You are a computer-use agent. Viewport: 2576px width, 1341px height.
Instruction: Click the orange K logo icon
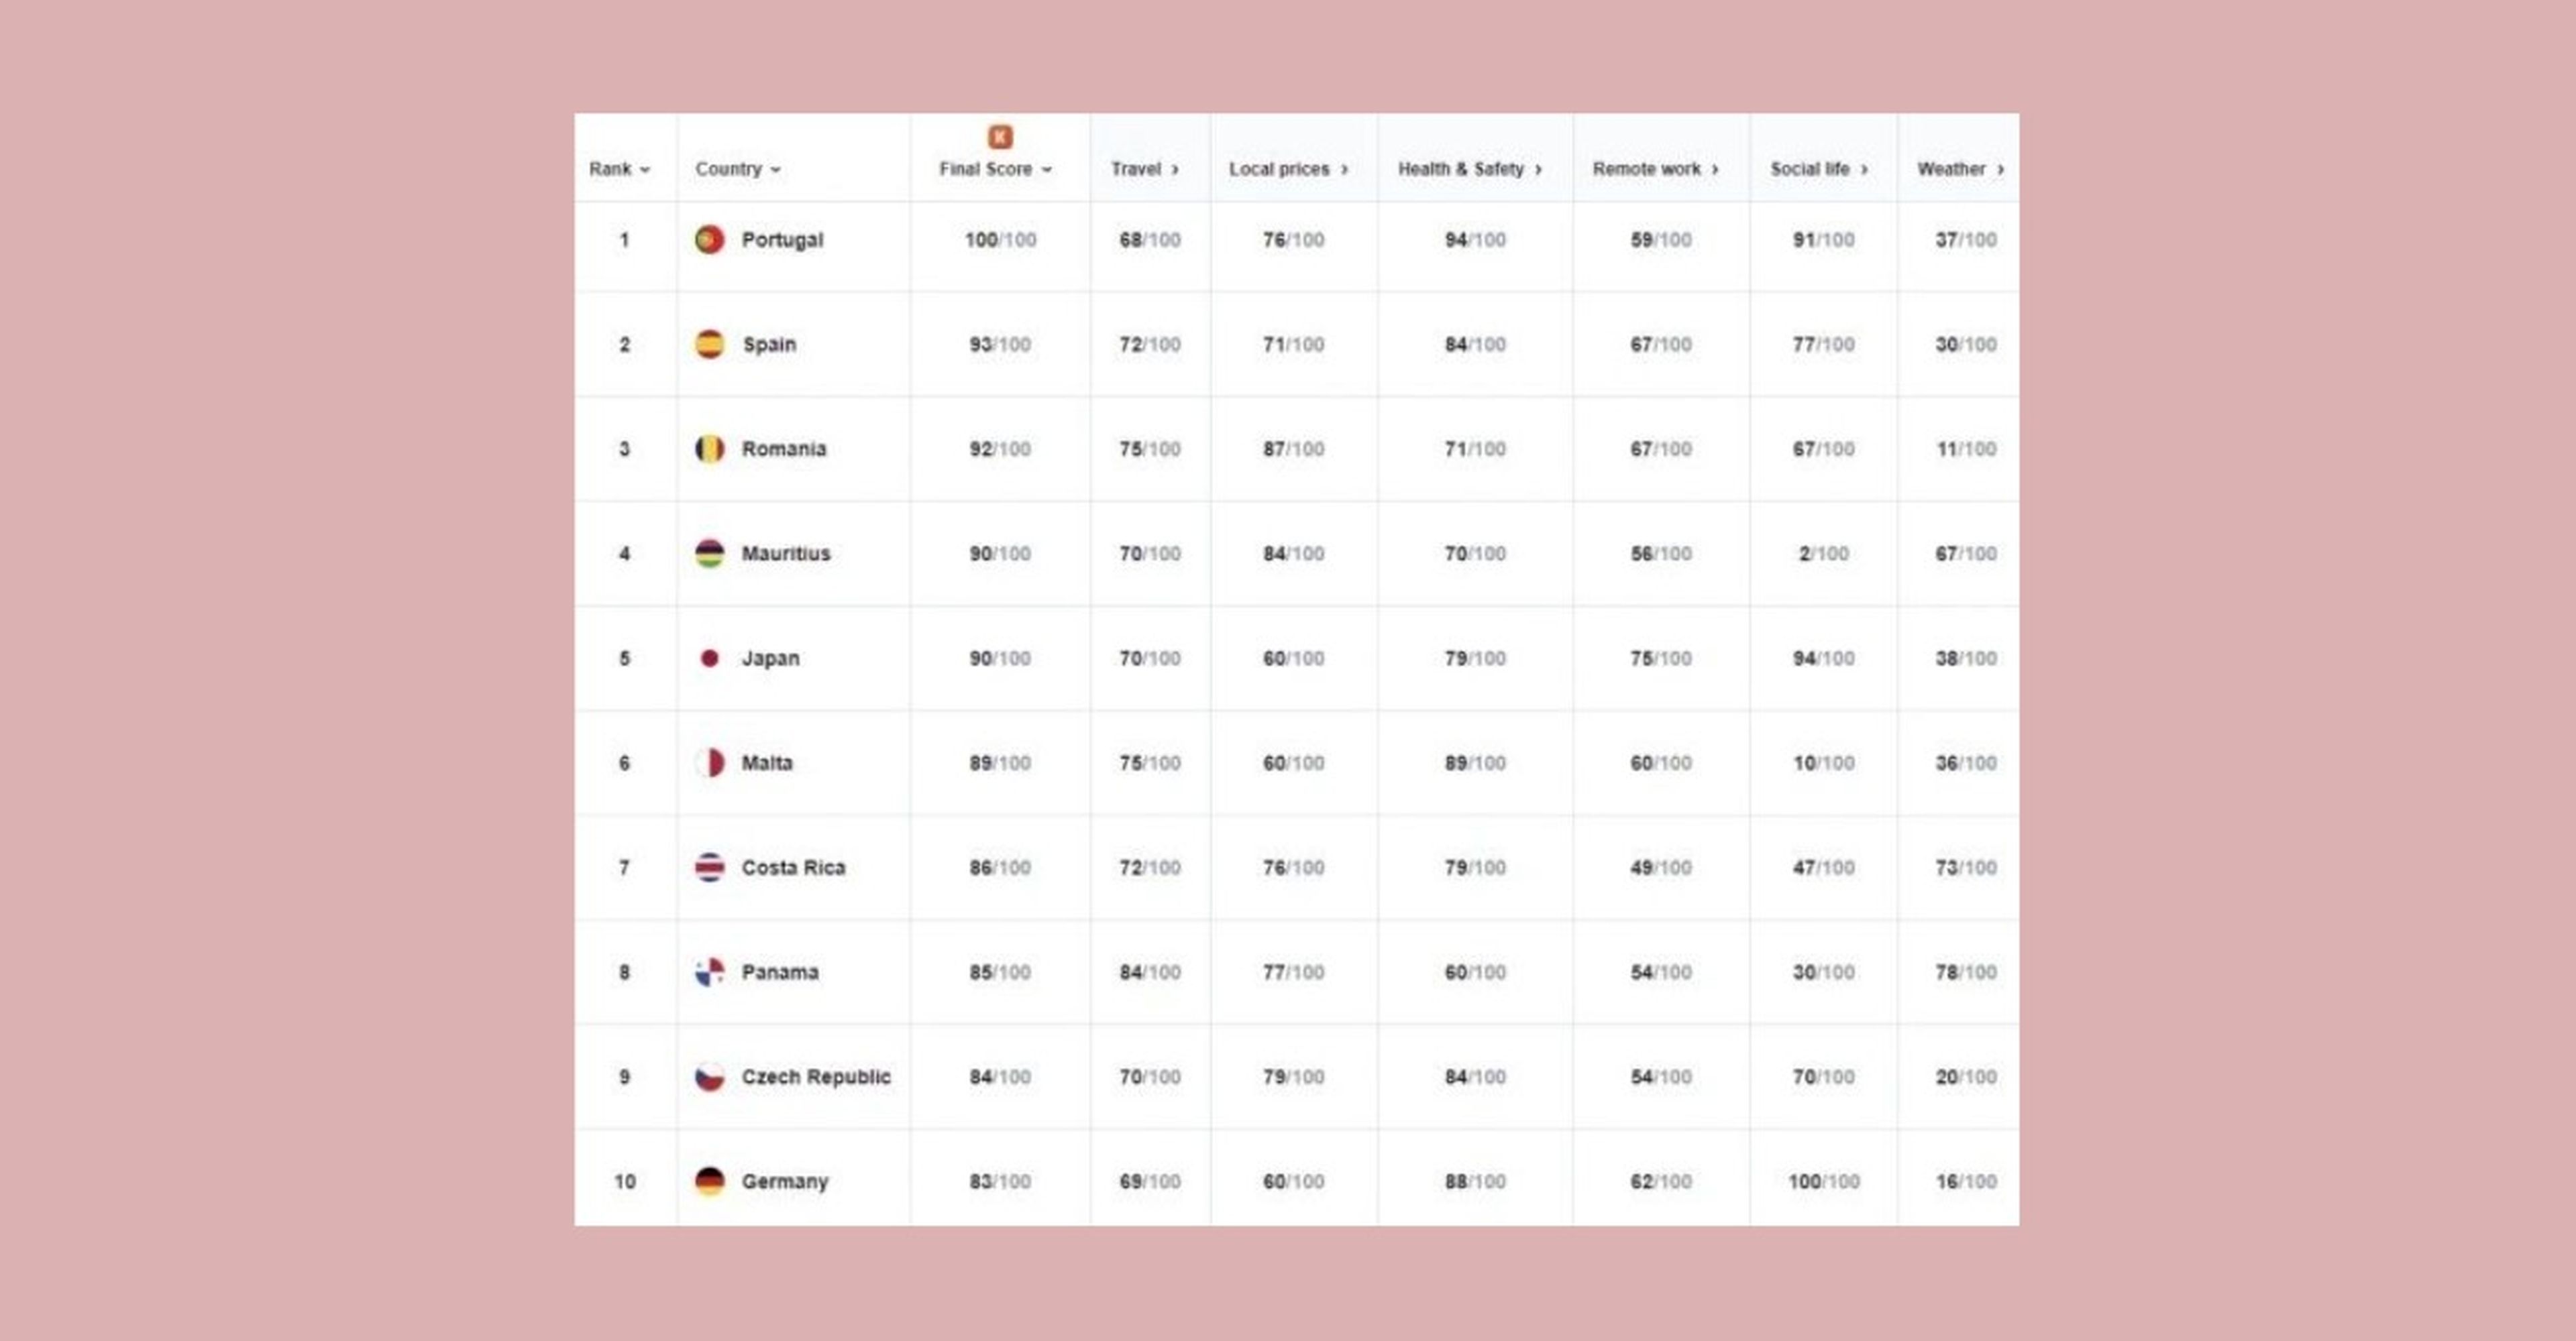pos(1000,137)
